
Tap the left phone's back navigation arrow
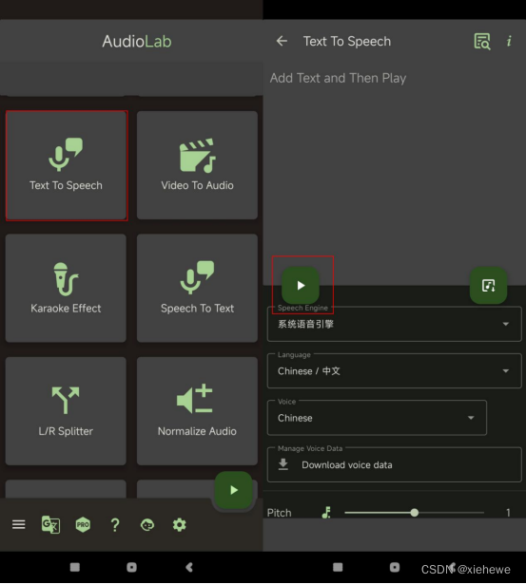point(189,567)
